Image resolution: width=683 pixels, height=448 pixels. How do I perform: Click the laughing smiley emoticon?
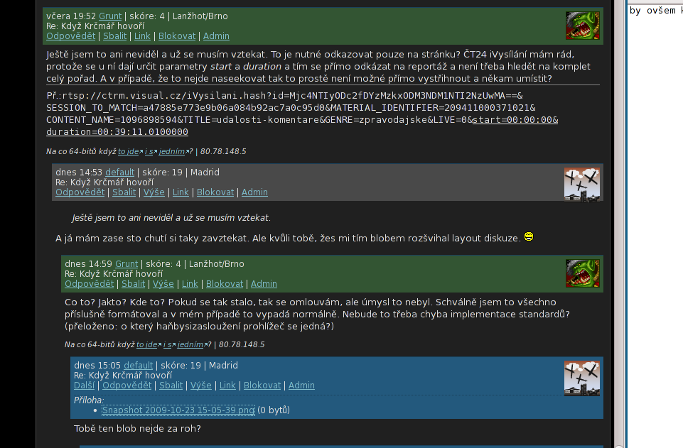tap(528, 236)
